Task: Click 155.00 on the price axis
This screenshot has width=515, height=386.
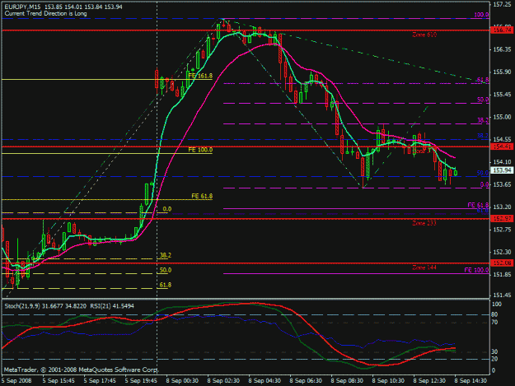Action: coord(503,117)
